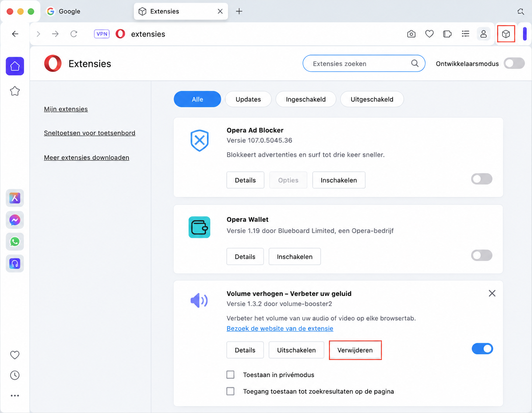532x413 pixels.
Task: Click Uitschakelen for Volume verhogen
Action: 296,350
